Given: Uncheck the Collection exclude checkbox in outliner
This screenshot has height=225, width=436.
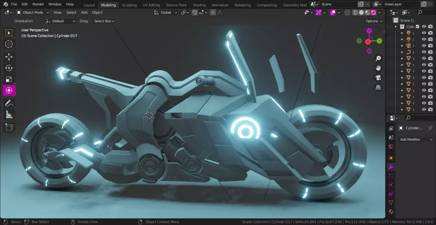Looking at the screenshot, I should tap(417, 27).
